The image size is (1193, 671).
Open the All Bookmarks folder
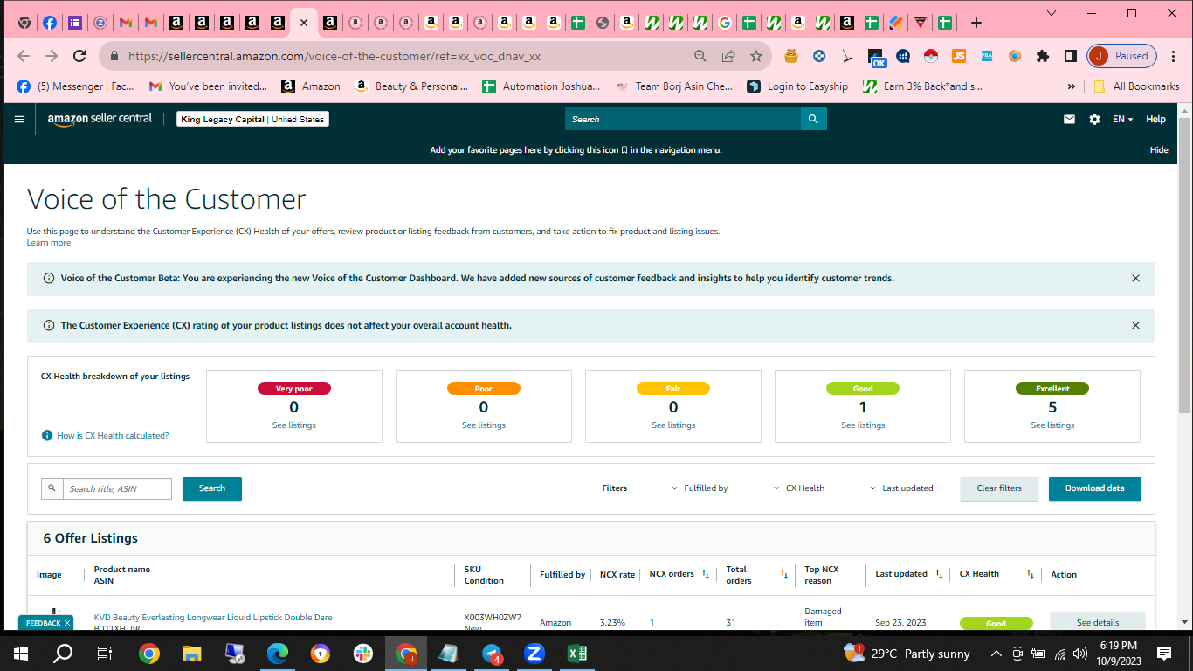pos(1135,86)
